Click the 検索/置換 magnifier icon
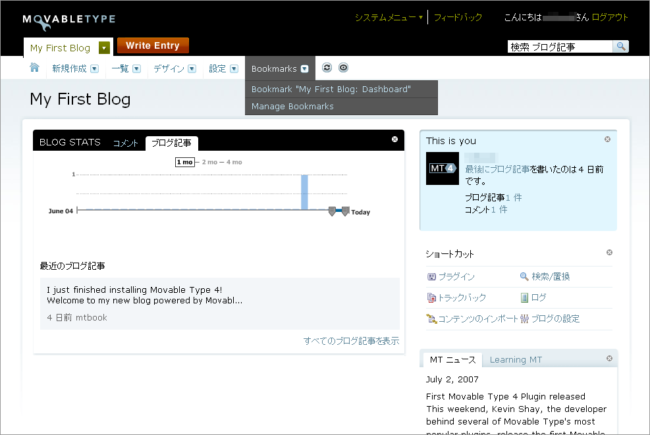Image resolution: width=650 pixels, height=435 pixels. (524, 276)
